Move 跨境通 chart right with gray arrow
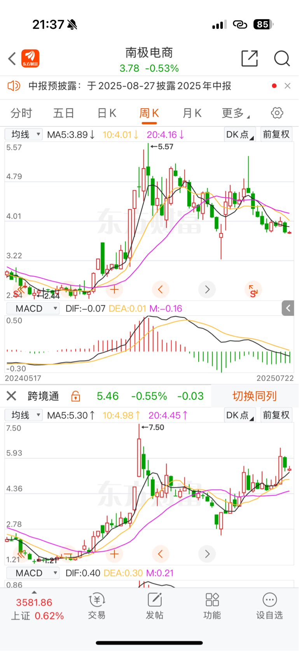Viewport: 299px width, 651px height. point(207,554)
